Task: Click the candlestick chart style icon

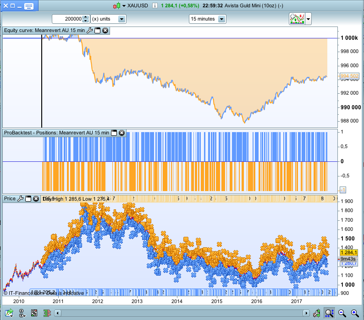Action: point(117,6)
